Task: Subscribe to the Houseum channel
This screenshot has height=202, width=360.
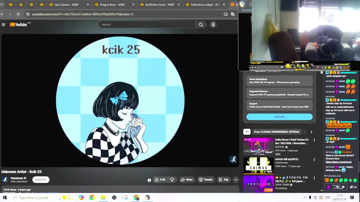Action: click(x=41, y=180)
